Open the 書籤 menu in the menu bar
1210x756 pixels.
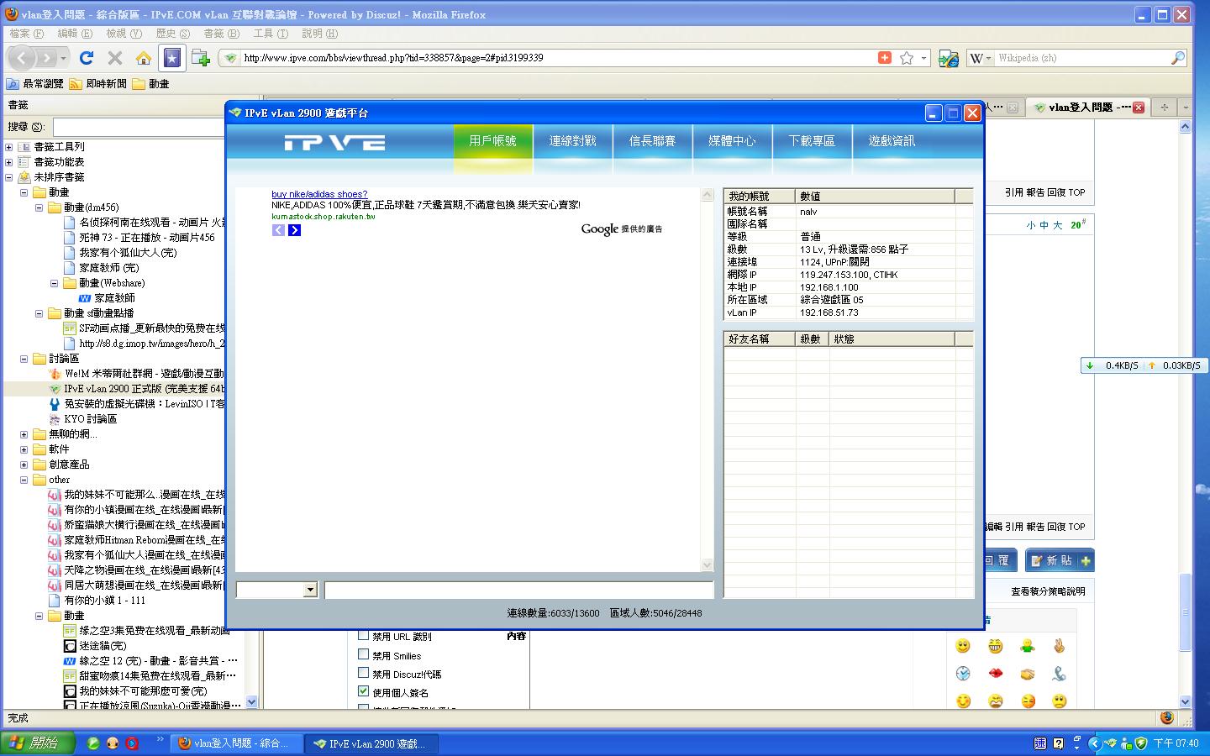(x=221, y=34)
